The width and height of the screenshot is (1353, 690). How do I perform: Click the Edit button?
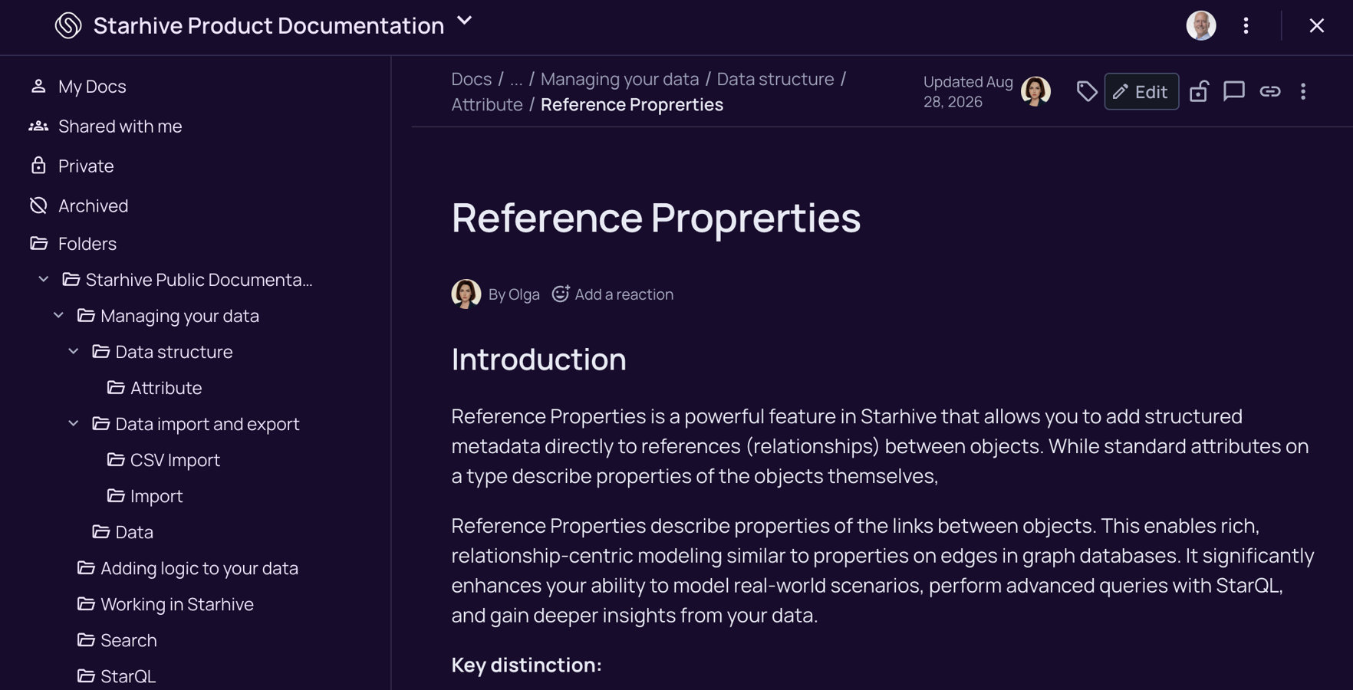click(x=1141, y=91)
